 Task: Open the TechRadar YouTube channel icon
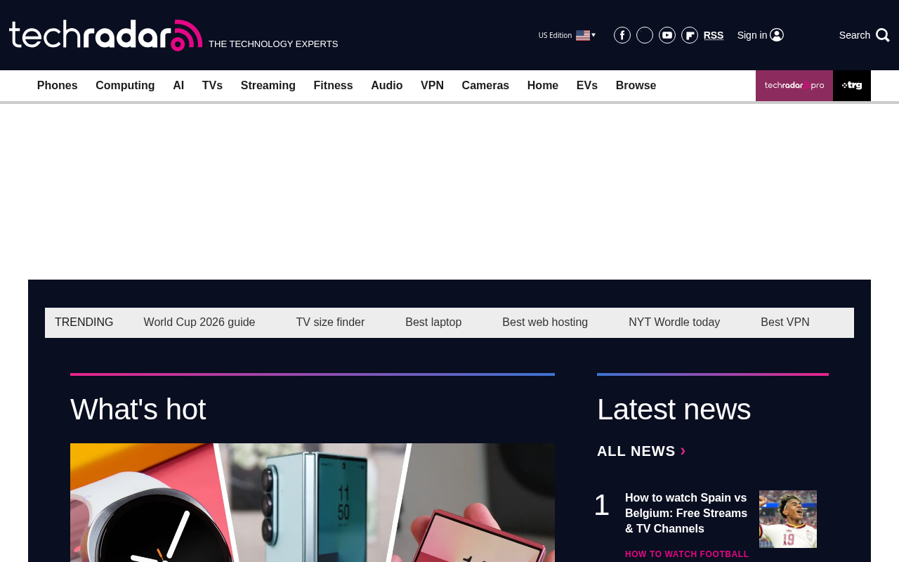(x=667, y=35)
